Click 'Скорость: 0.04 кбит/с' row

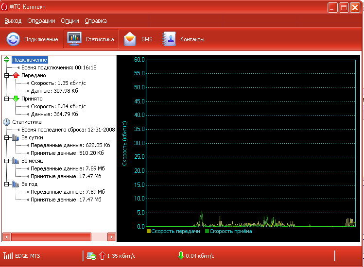pos(58,106)
